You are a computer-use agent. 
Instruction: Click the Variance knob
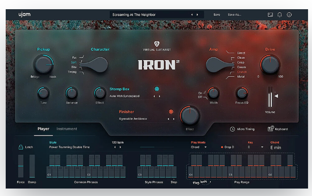coord(71,93)
